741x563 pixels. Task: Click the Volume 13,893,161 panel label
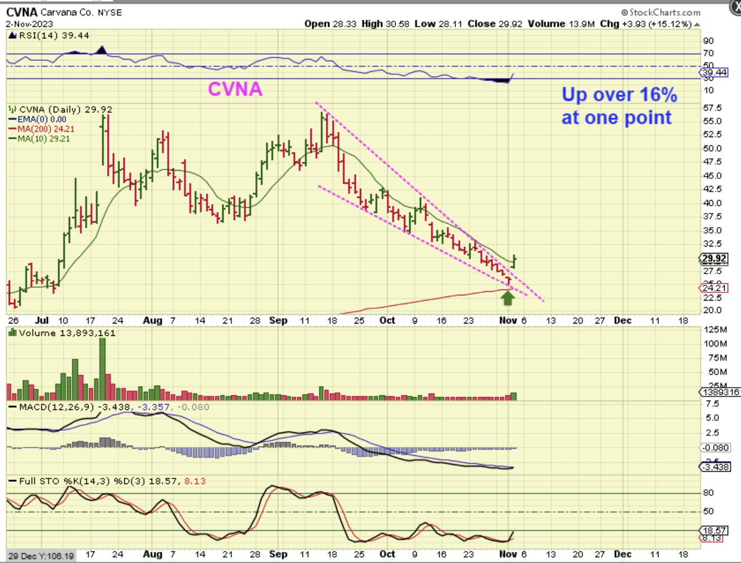[67, 333]
